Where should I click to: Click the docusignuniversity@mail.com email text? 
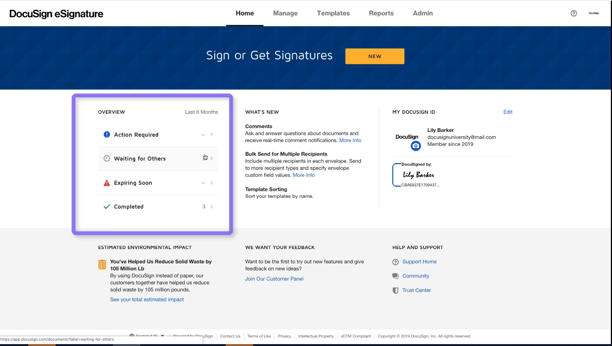tap(462, 137)
